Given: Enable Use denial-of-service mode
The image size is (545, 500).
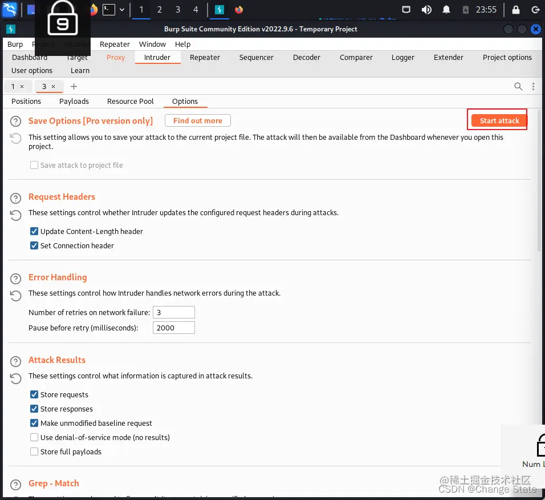Looking at the screenshot, I should coord(34,437).
